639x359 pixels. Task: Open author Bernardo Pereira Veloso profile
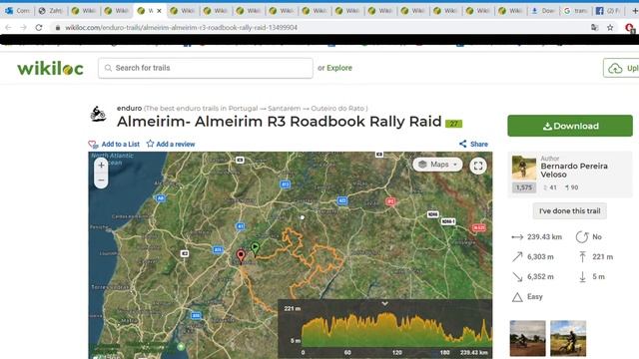pyautogui.click(x=574, y=171)
